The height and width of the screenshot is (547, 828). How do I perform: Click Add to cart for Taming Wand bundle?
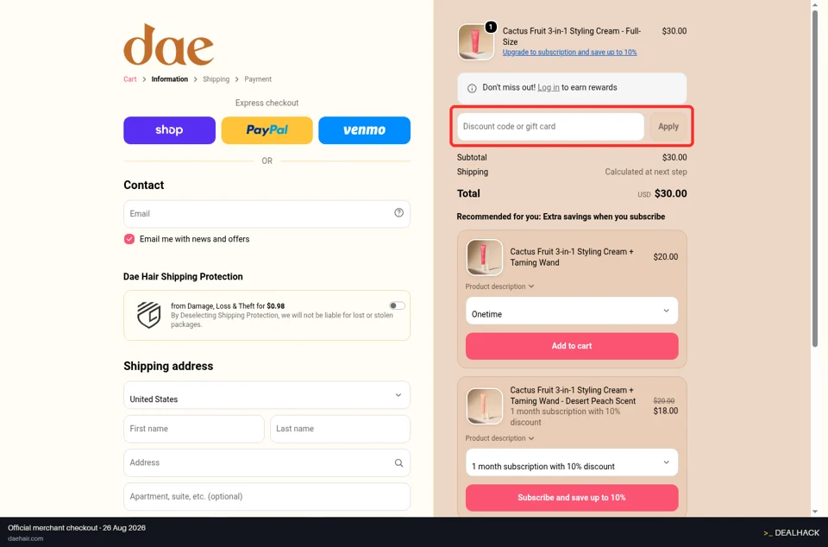pyautogui.click(x=572, y=346)
